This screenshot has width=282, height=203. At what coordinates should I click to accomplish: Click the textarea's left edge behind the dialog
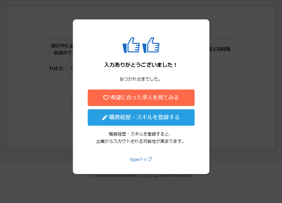pos(72,106)
